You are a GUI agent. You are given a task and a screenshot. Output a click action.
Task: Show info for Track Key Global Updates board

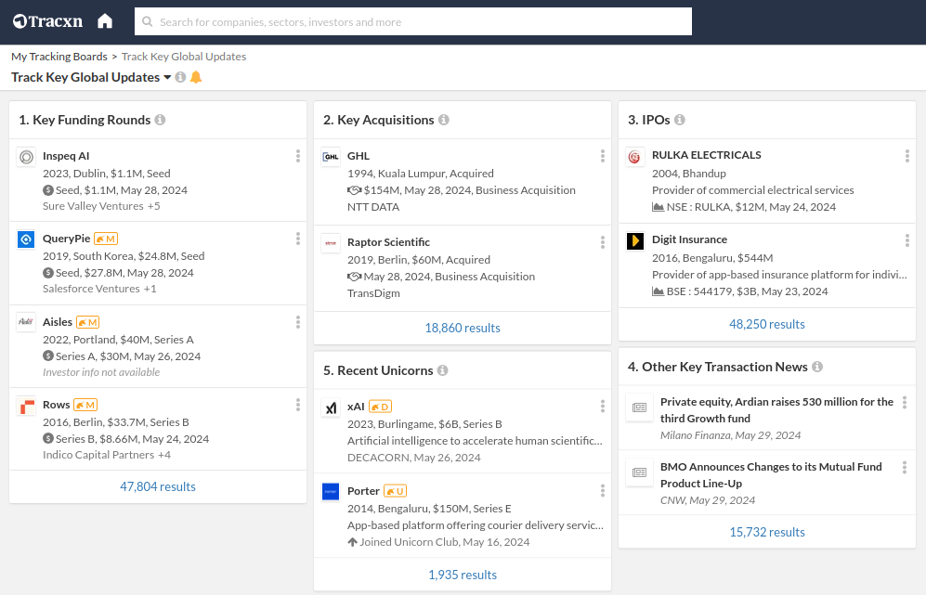tap(181, 77)
